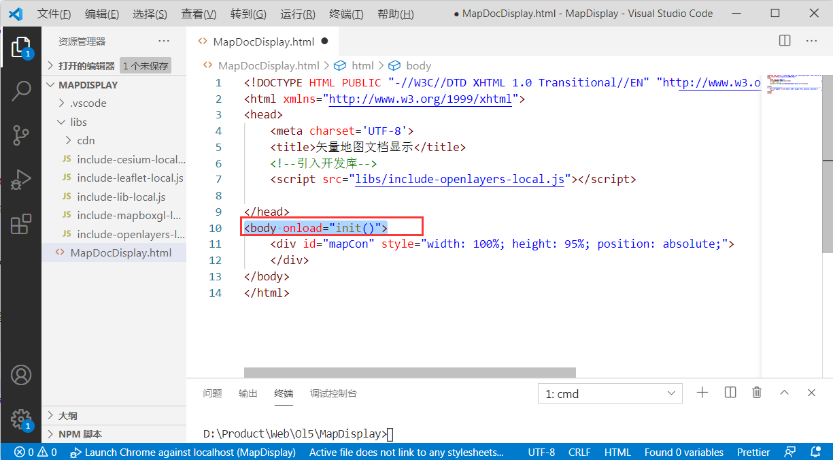Split the terminal pane
This screenshot has height=460, width=833.
point(730,393)
